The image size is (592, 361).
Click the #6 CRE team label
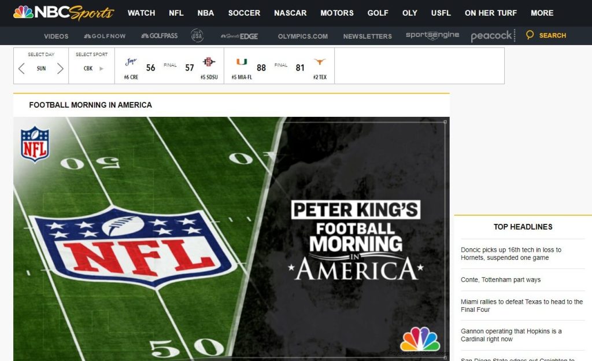pyautogui.click(x=131, y=77)
